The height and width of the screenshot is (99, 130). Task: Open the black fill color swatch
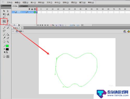coord(7,49)
